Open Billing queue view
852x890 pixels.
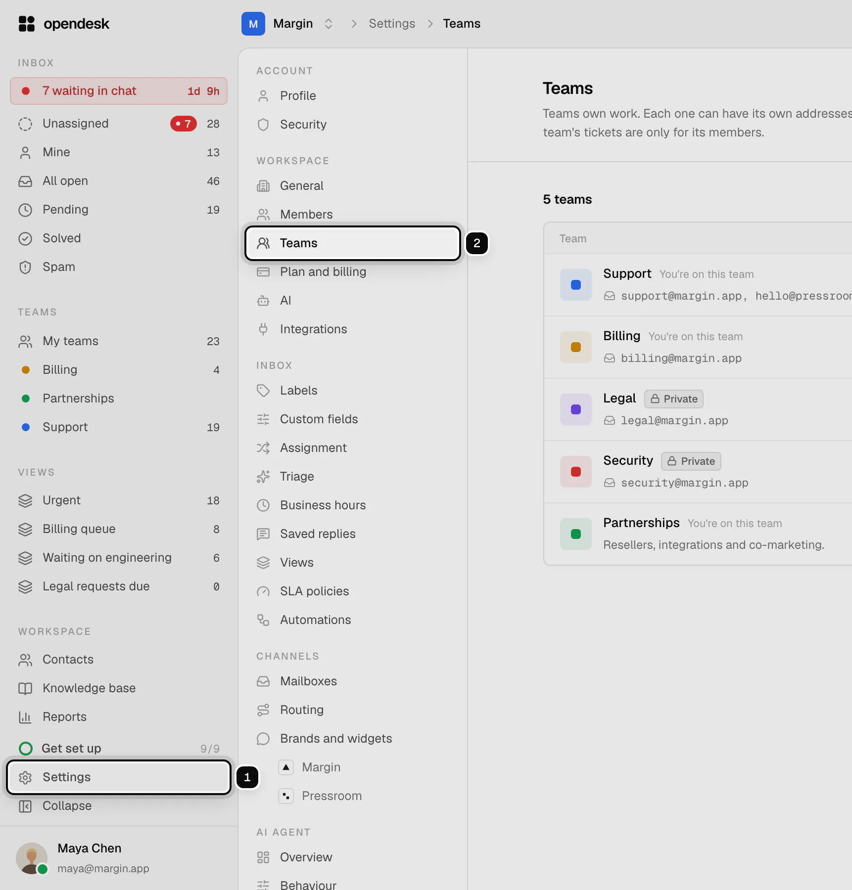tap(119, 529)
